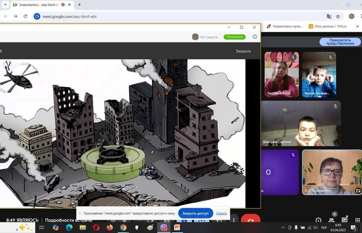Click Закрыть above the image viewer

click(x=243, y=51)
